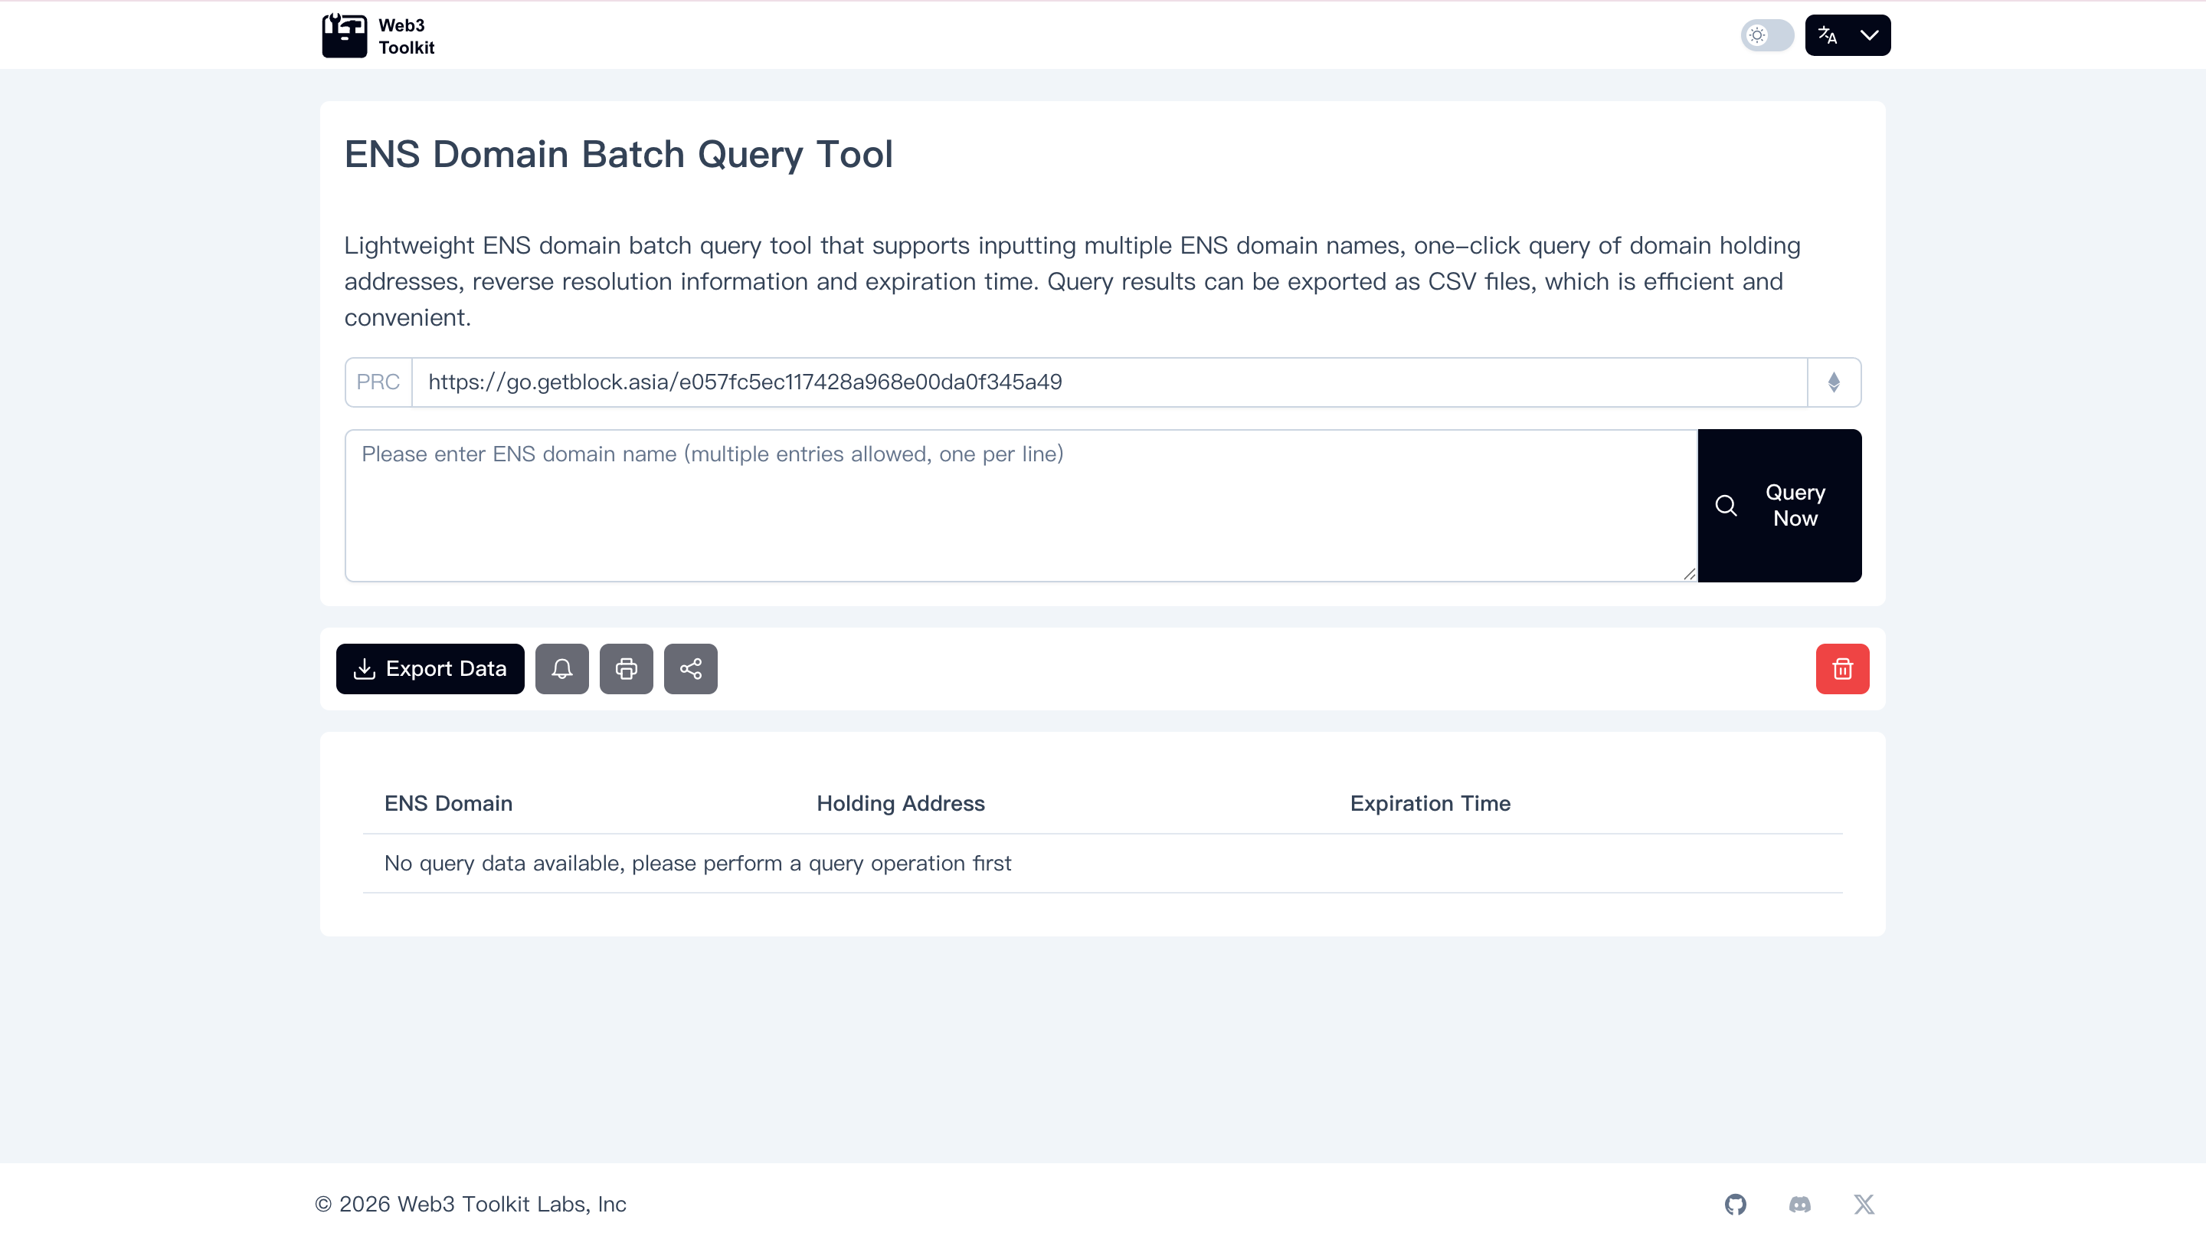The height and width of the screenshot is (1246, 2206).
Task: Click the red trash delete button
Action: click(1842, 668)
